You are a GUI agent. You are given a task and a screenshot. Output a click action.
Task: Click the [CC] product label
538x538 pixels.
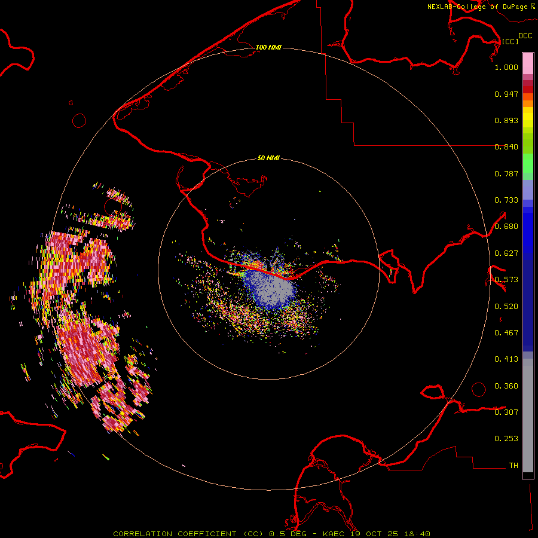(510, 41)
